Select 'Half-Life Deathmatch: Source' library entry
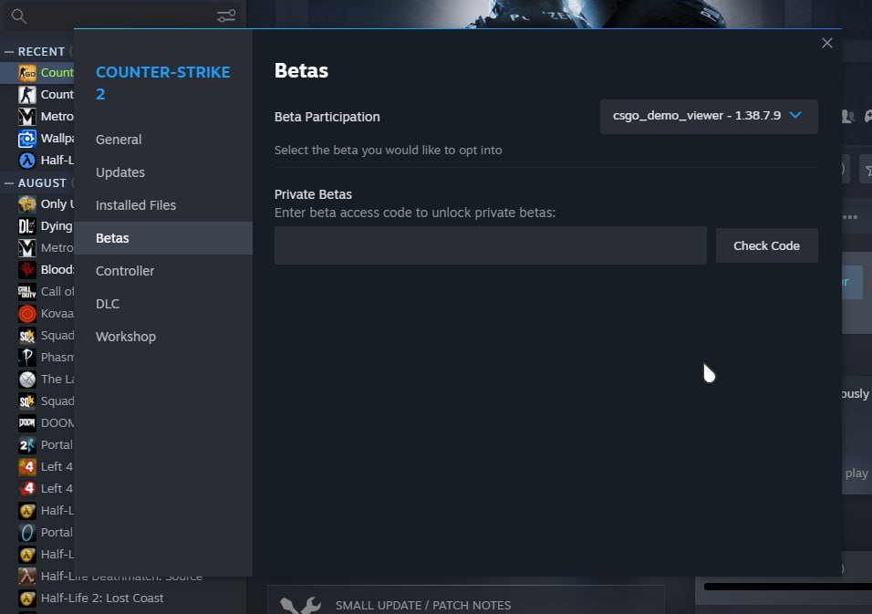Screen dimensions: 872x614 122,577
